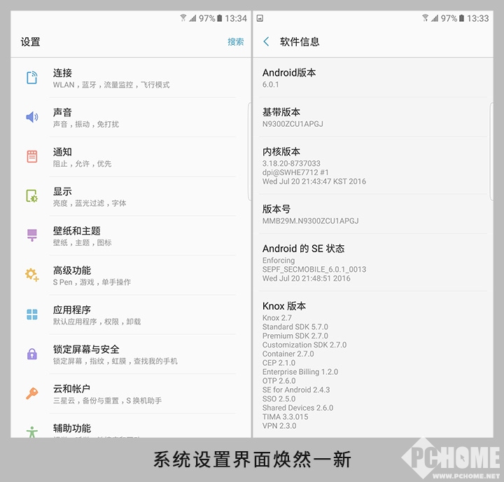Tap the 通知 notifications icon

pyautogui.click(x=32, y=156)
